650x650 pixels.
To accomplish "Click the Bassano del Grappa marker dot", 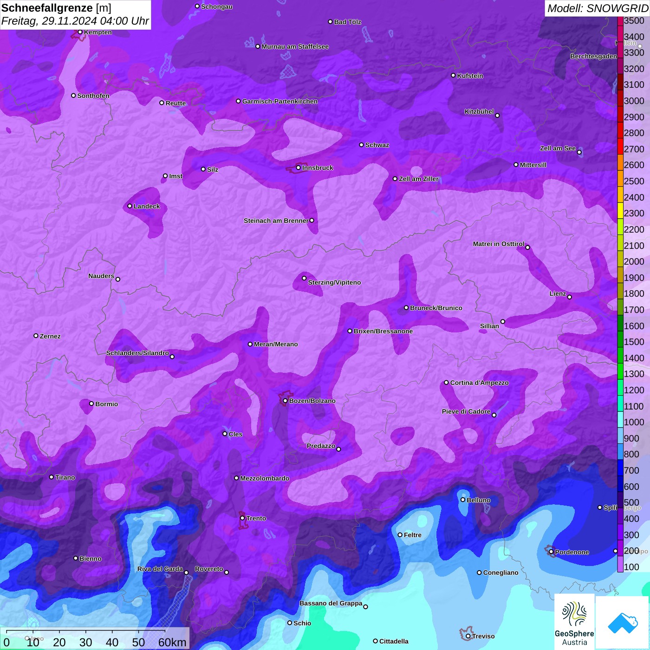I will click(x=365, y=607).
